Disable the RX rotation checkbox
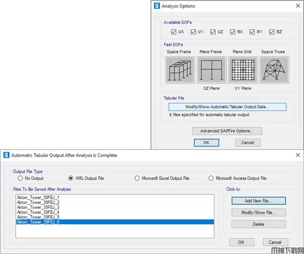 [x=233, y=32]
